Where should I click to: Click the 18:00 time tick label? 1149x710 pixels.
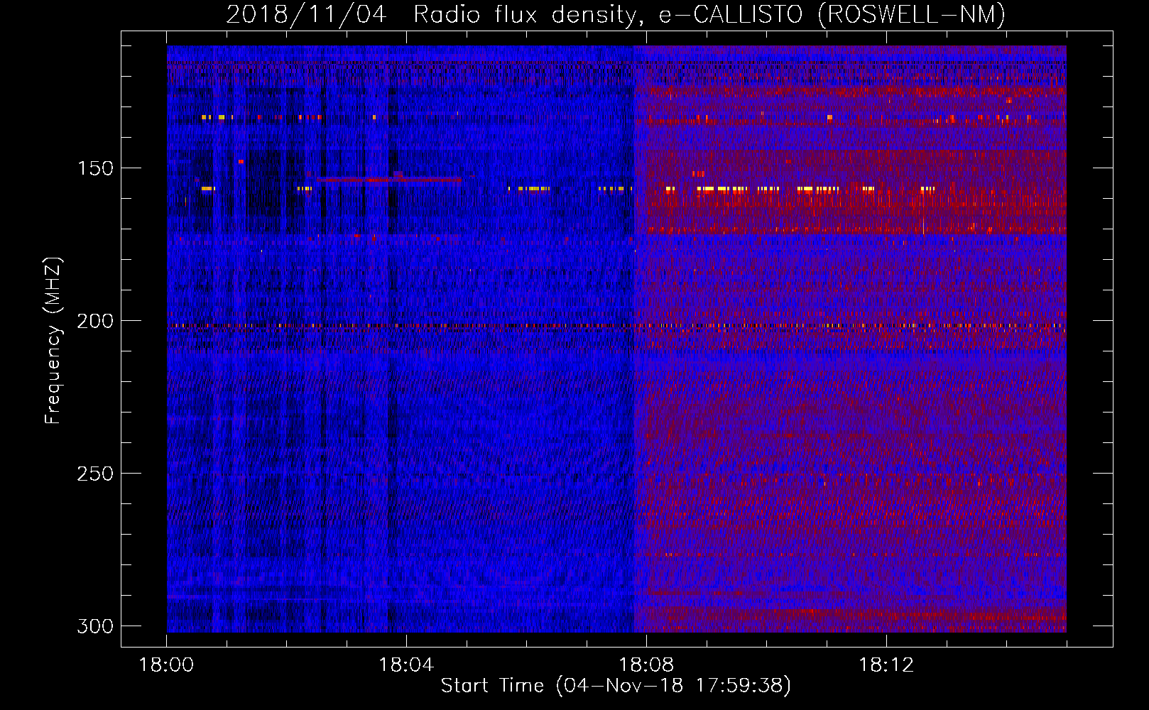point(167,665)
